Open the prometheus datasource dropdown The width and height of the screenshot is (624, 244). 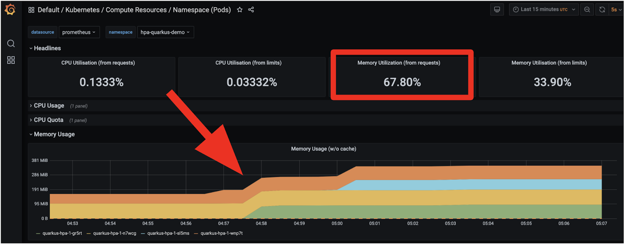(79, 32)
